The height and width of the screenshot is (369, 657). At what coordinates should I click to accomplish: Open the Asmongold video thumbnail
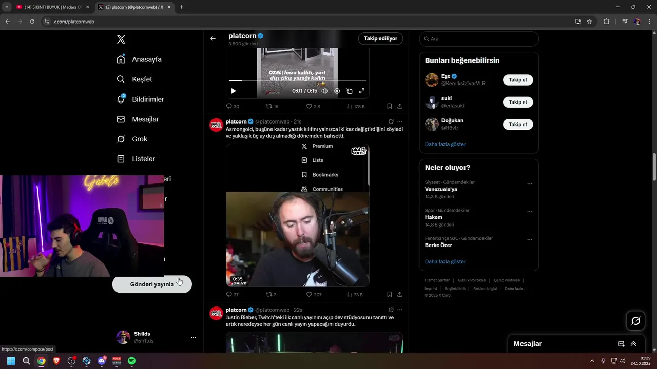point(298,215)
